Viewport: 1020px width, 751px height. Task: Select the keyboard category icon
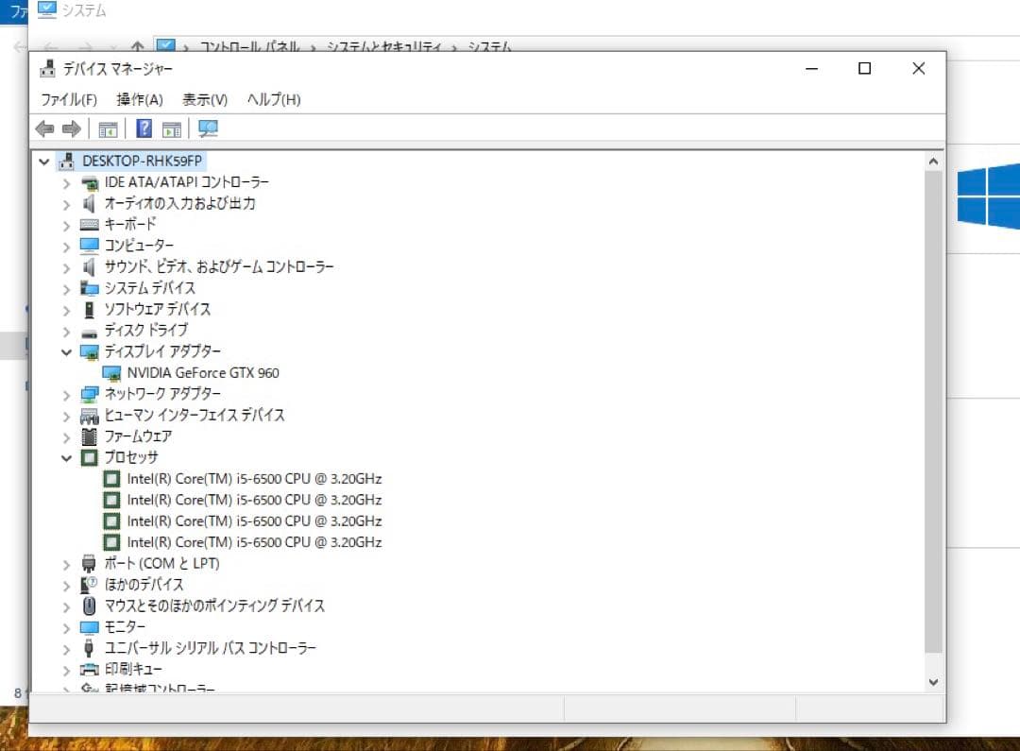click(89, 225)
